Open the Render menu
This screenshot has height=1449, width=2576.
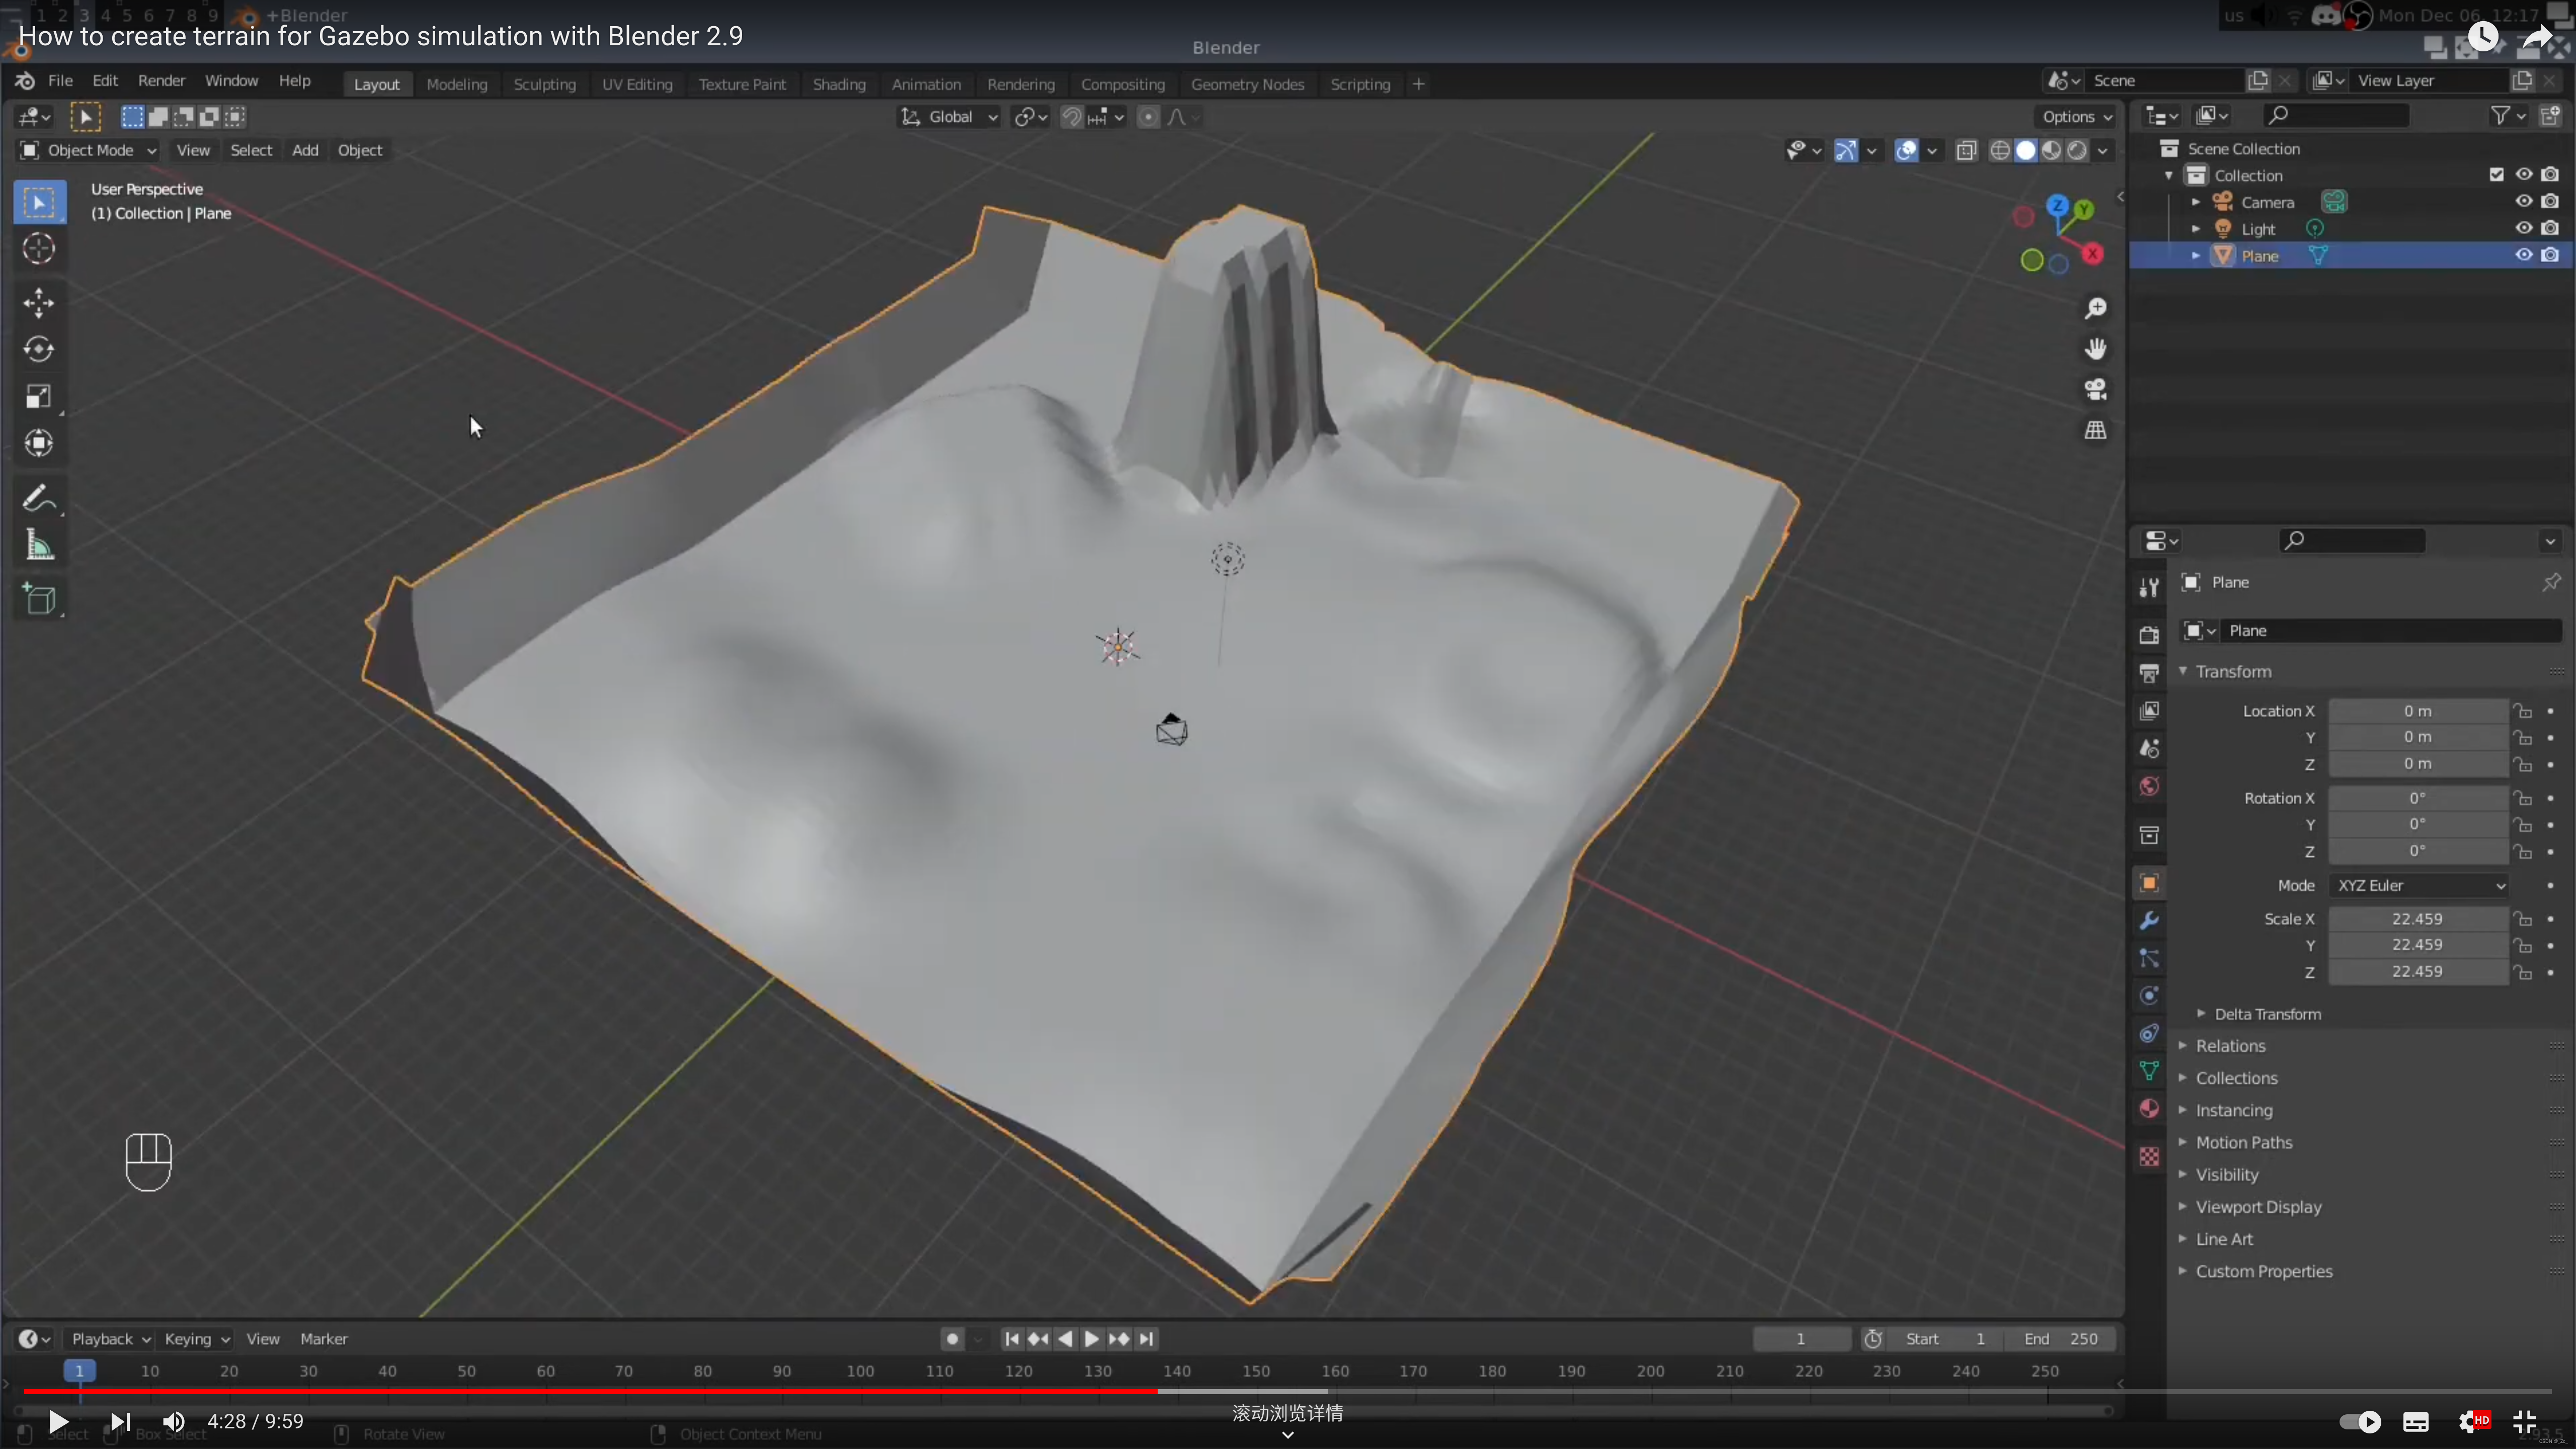click(x=161, y=81)
